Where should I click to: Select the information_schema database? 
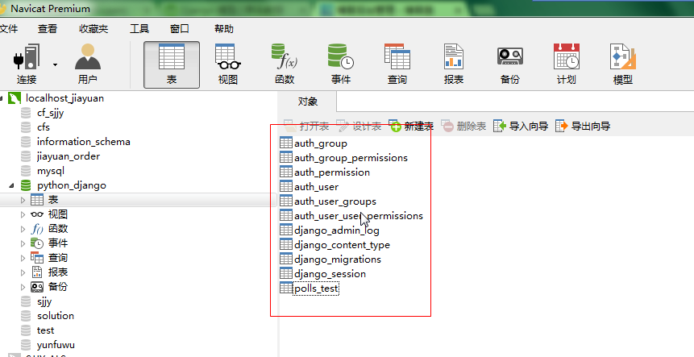tap(84, 142)
